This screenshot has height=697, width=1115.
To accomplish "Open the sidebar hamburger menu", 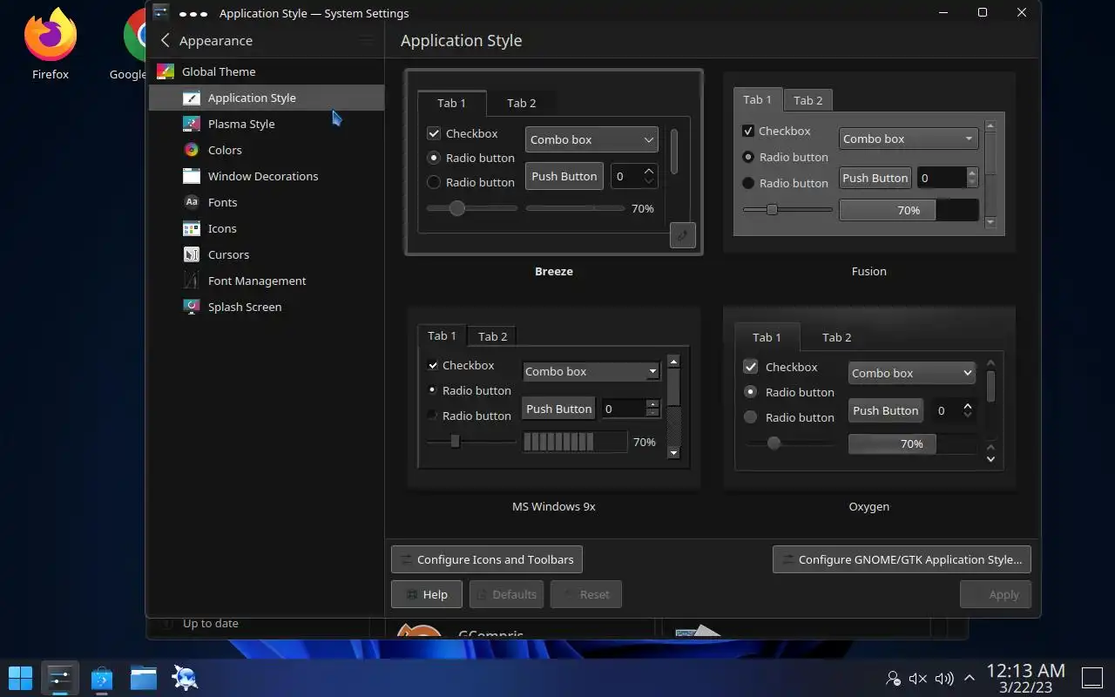I will [x=366, y=40].
